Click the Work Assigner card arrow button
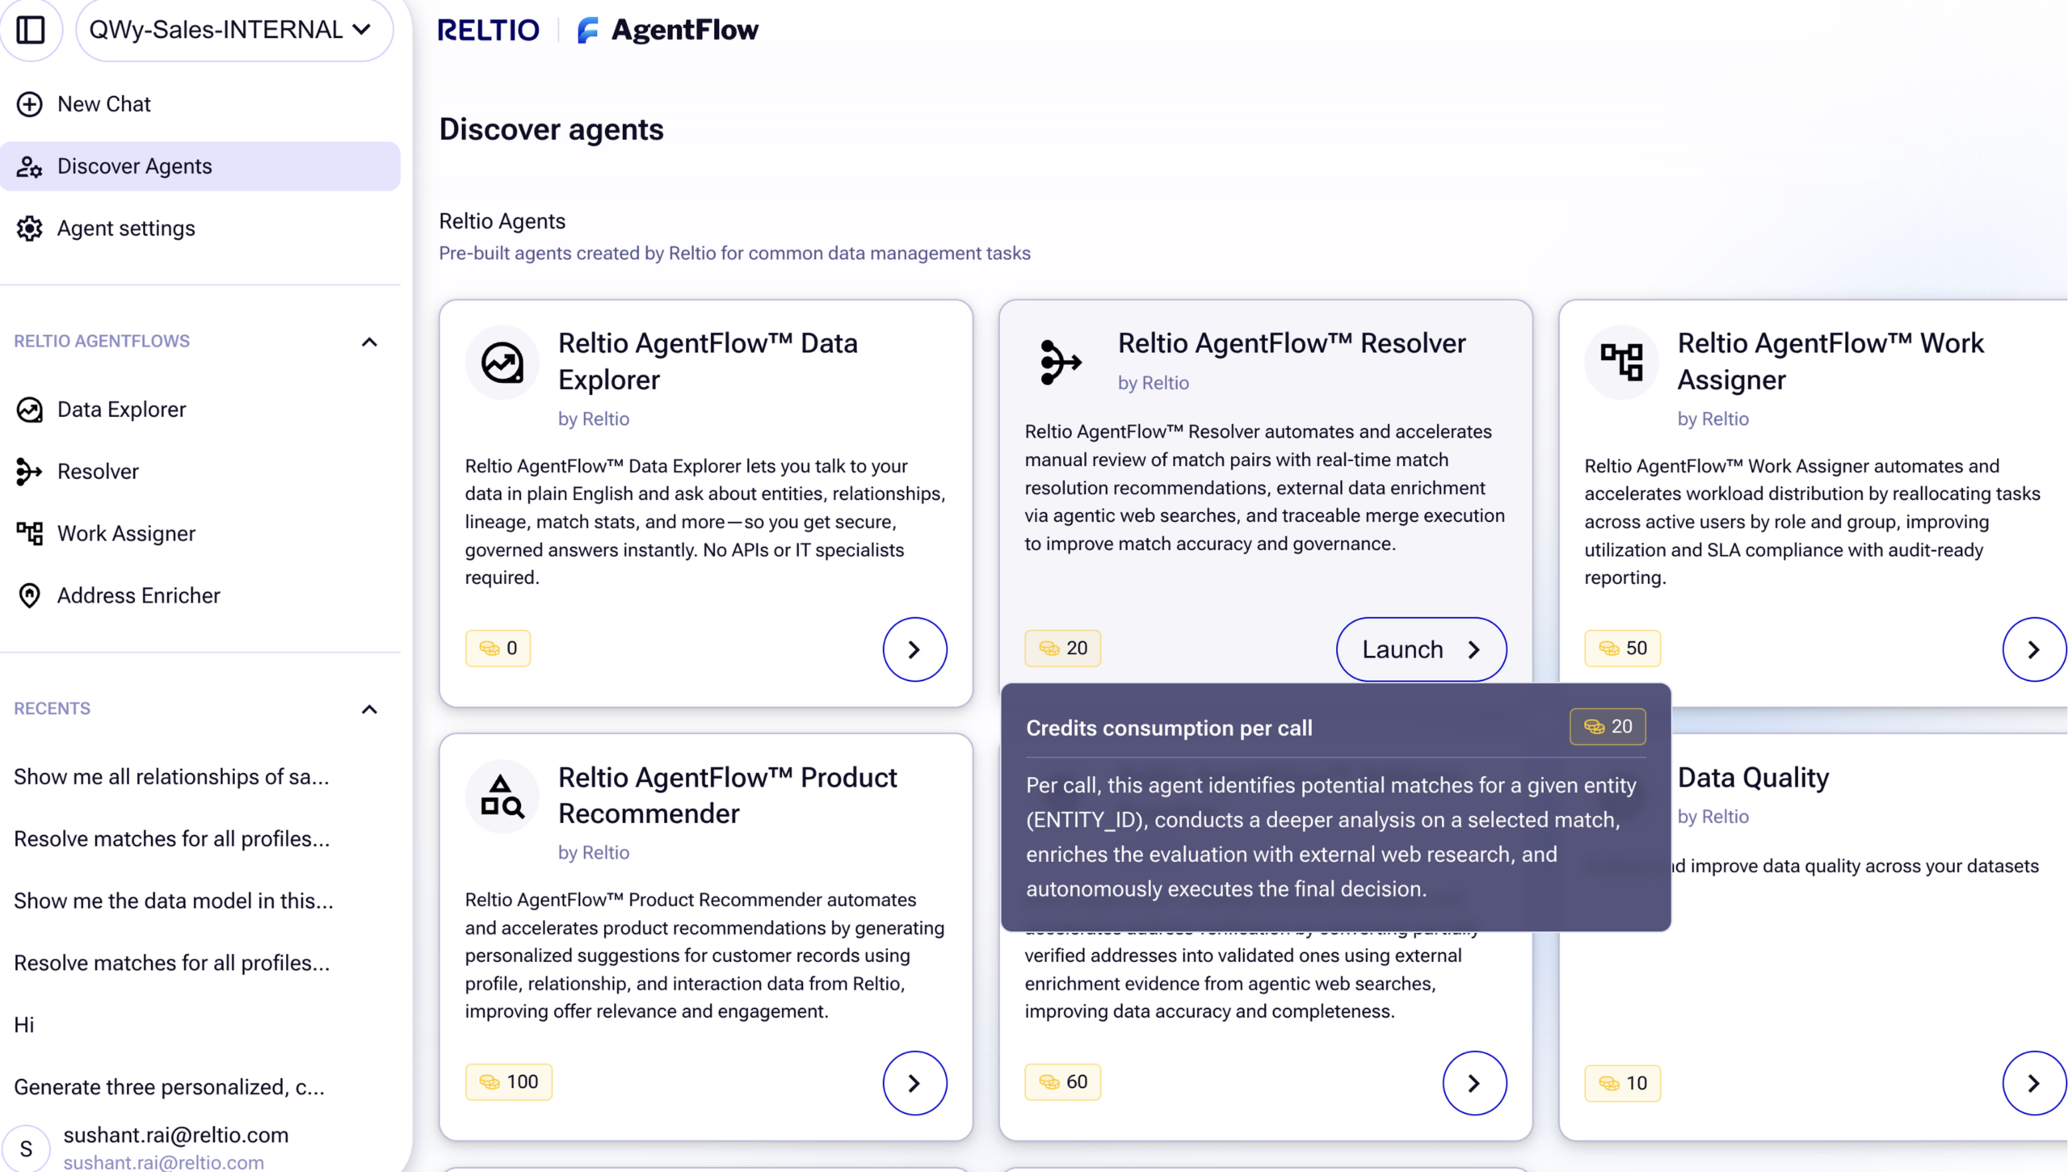 pyautogui.click(x=2032, y=649)
